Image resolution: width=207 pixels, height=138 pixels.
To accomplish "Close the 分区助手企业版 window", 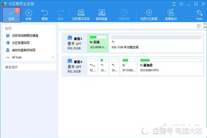I will pos(203,4).
